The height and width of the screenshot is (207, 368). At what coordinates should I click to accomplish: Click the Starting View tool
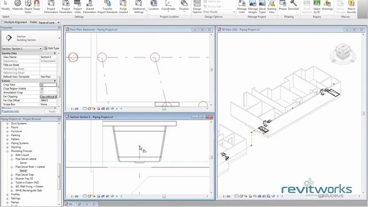(271, 7)
